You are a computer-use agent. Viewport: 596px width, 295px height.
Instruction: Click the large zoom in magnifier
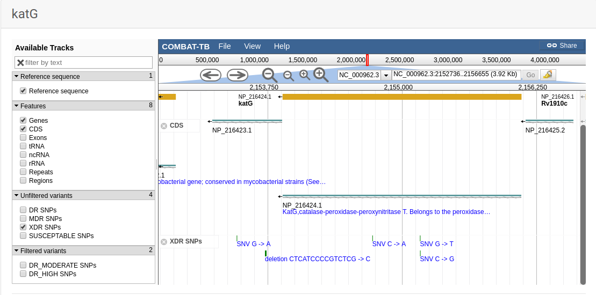tap(321, 75)
